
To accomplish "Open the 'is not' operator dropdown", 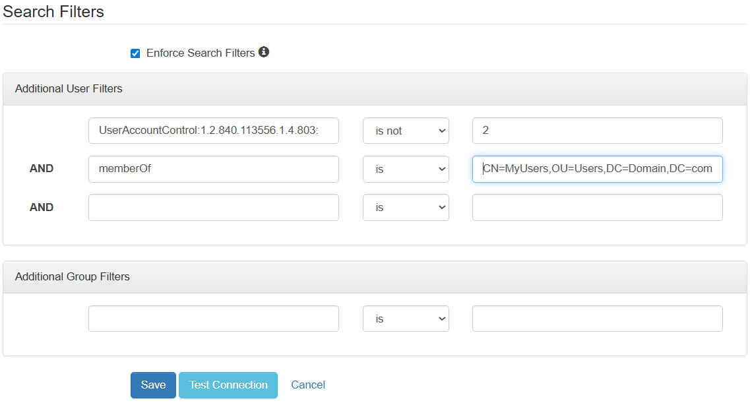I will coord(406,131).
